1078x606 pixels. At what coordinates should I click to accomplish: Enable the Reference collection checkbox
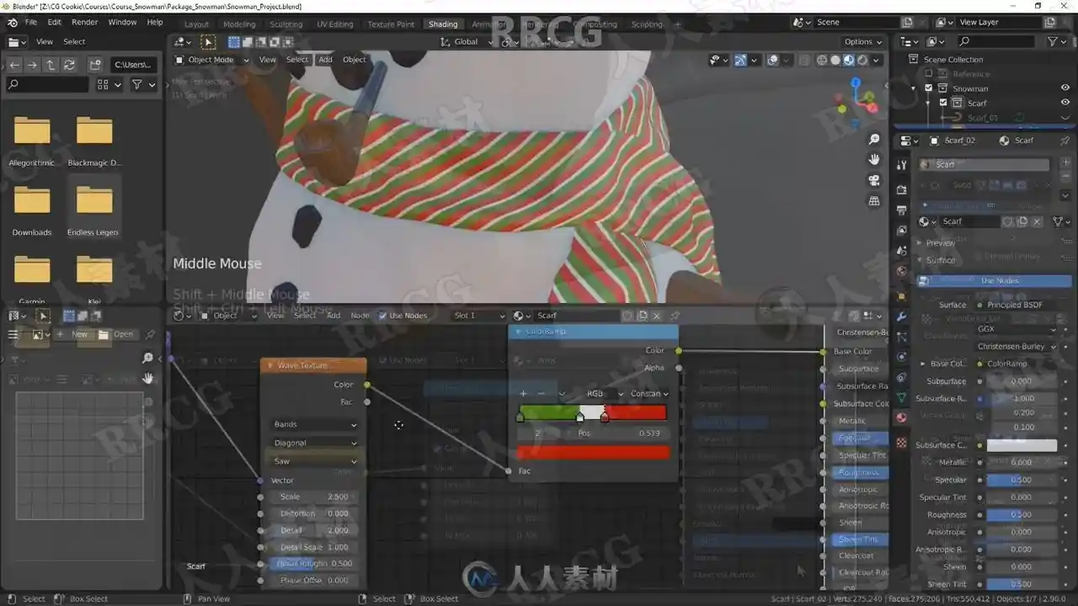pyautogui.click(x=929, y=74)
